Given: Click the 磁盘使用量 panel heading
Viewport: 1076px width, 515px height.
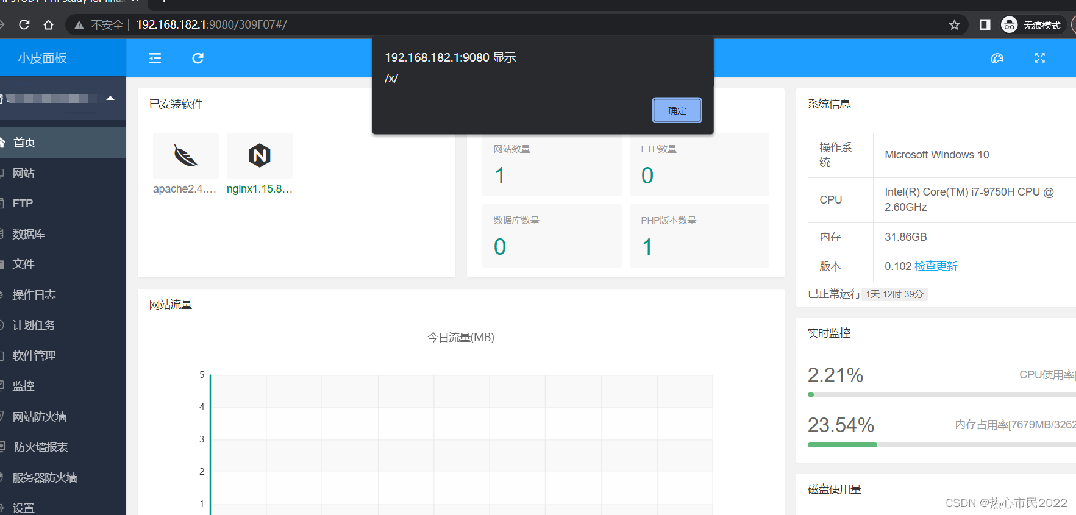Looking at the screenshot, I should tap(835, 489).
